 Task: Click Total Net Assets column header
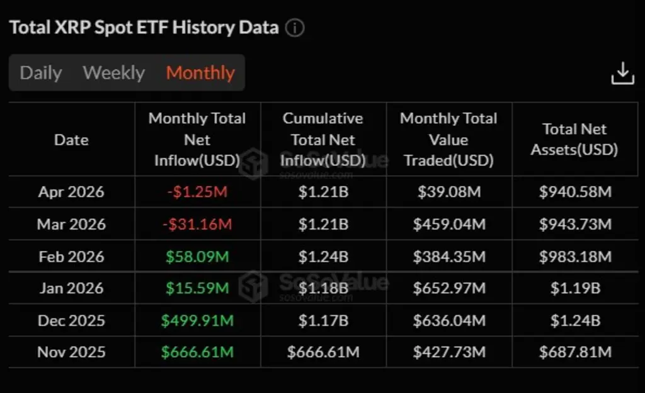[574, 139]
